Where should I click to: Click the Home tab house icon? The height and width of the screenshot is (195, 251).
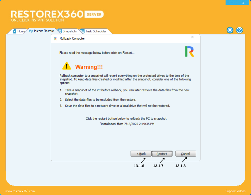(15, 31)
